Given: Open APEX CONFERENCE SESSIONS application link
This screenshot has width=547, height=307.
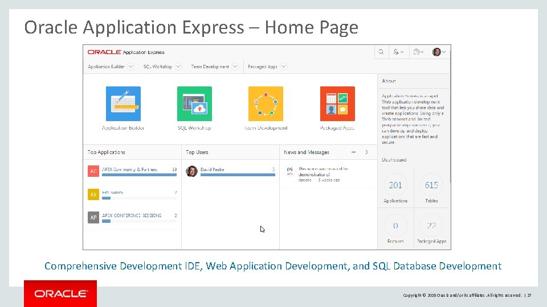Looking at the screenshot, I should click(132, 215).
